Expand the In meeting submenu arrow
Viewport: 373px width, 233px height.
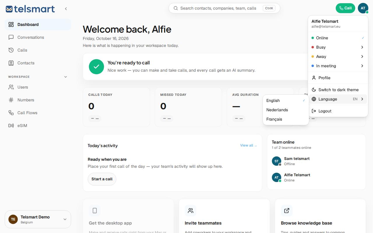point(362,66)
